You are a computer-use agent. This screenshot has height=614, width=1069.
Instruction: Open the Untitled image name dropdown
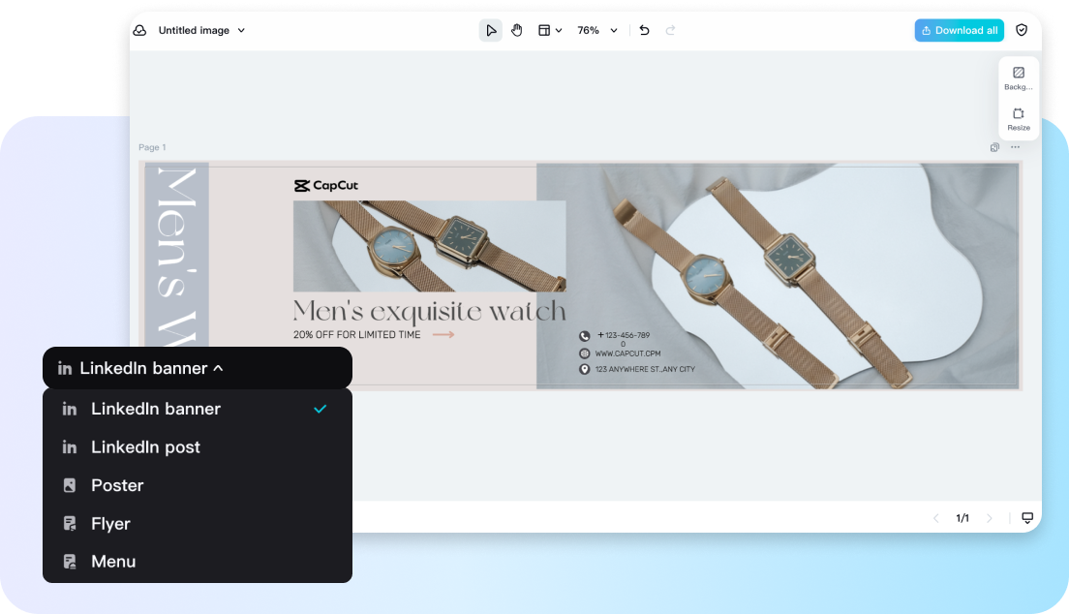click(x=201, y=30)
